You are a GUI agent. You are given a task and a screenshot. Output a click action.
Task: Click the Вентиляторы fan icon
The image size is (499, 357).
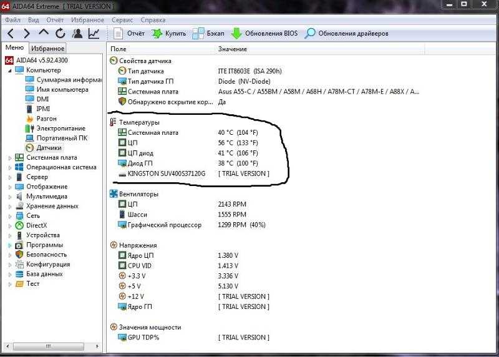click(x=114, y=193)
